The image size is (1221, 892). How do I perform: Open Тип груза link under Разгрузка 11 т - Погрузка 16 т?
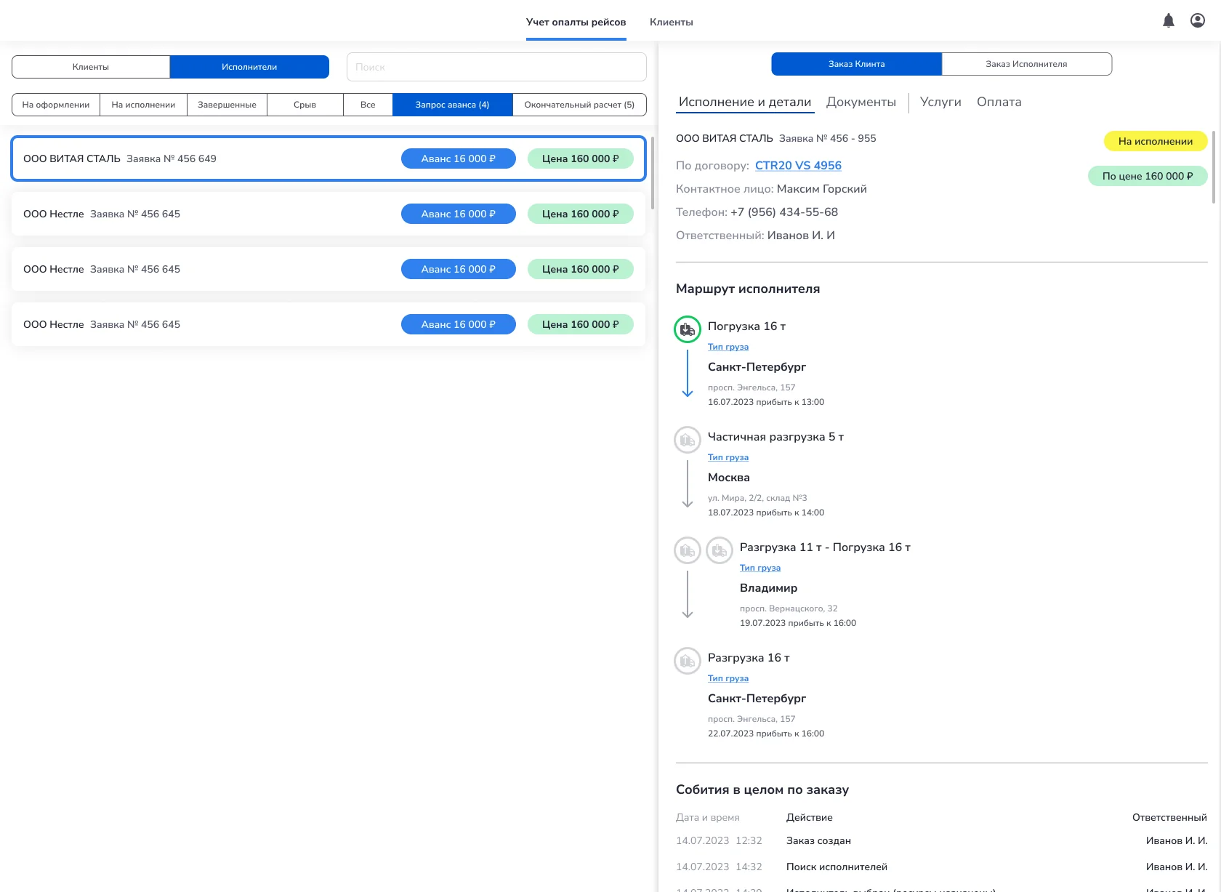(x=760, y=568)
